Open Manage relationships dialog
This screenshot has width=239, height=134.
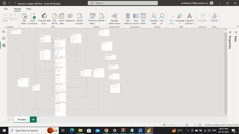point(114,19)
